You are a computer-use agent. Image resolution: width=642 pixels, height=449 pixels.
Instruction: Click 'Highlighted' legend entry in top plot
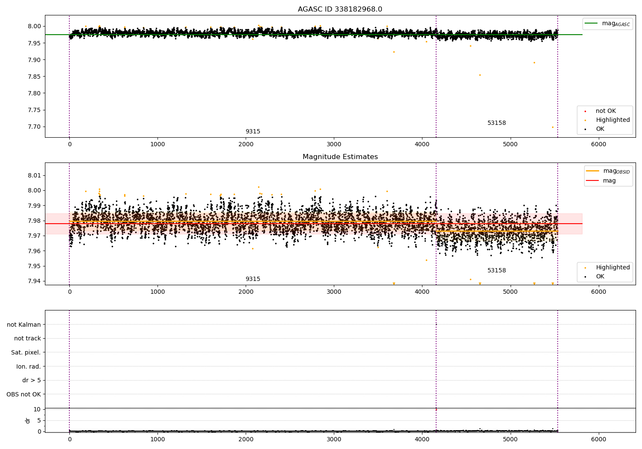point(612,120)
